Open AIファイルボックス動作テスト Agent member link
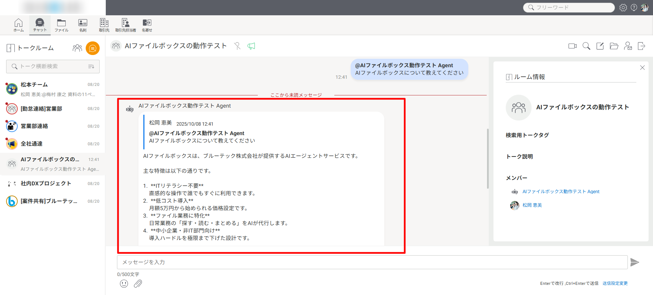 click(561, 191)
